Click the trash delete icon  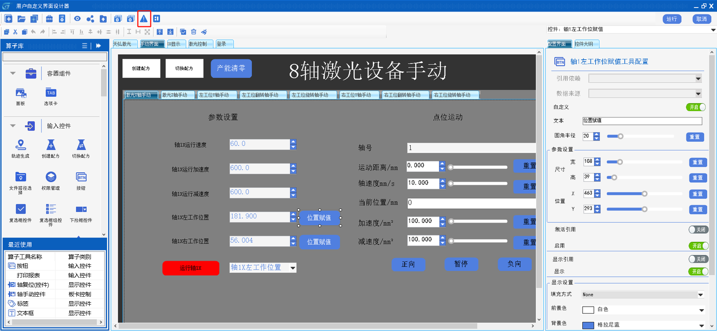coord(194,32)
